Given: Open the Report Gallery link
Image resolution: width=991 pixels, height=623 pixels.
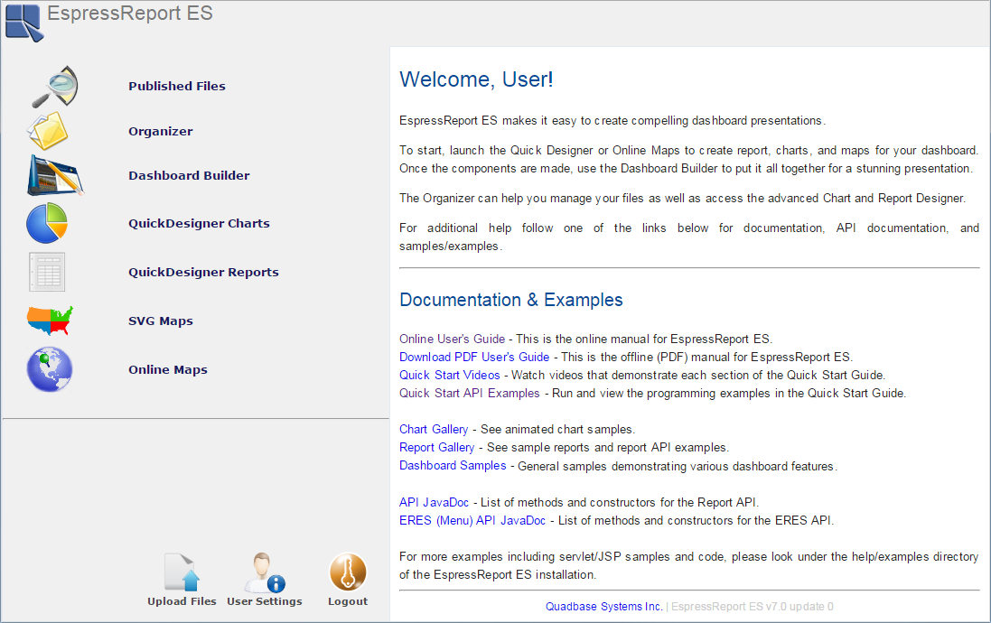Looking at the screenshot, I should click(x=436, y=447).
